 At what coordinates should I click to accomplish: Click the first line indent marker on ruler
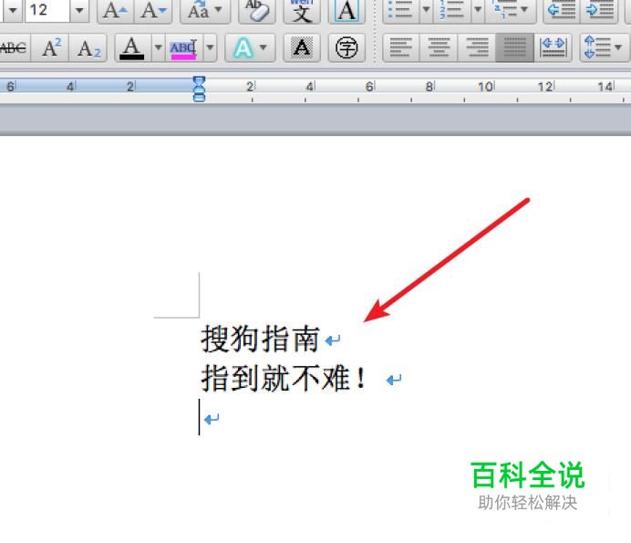199,80
